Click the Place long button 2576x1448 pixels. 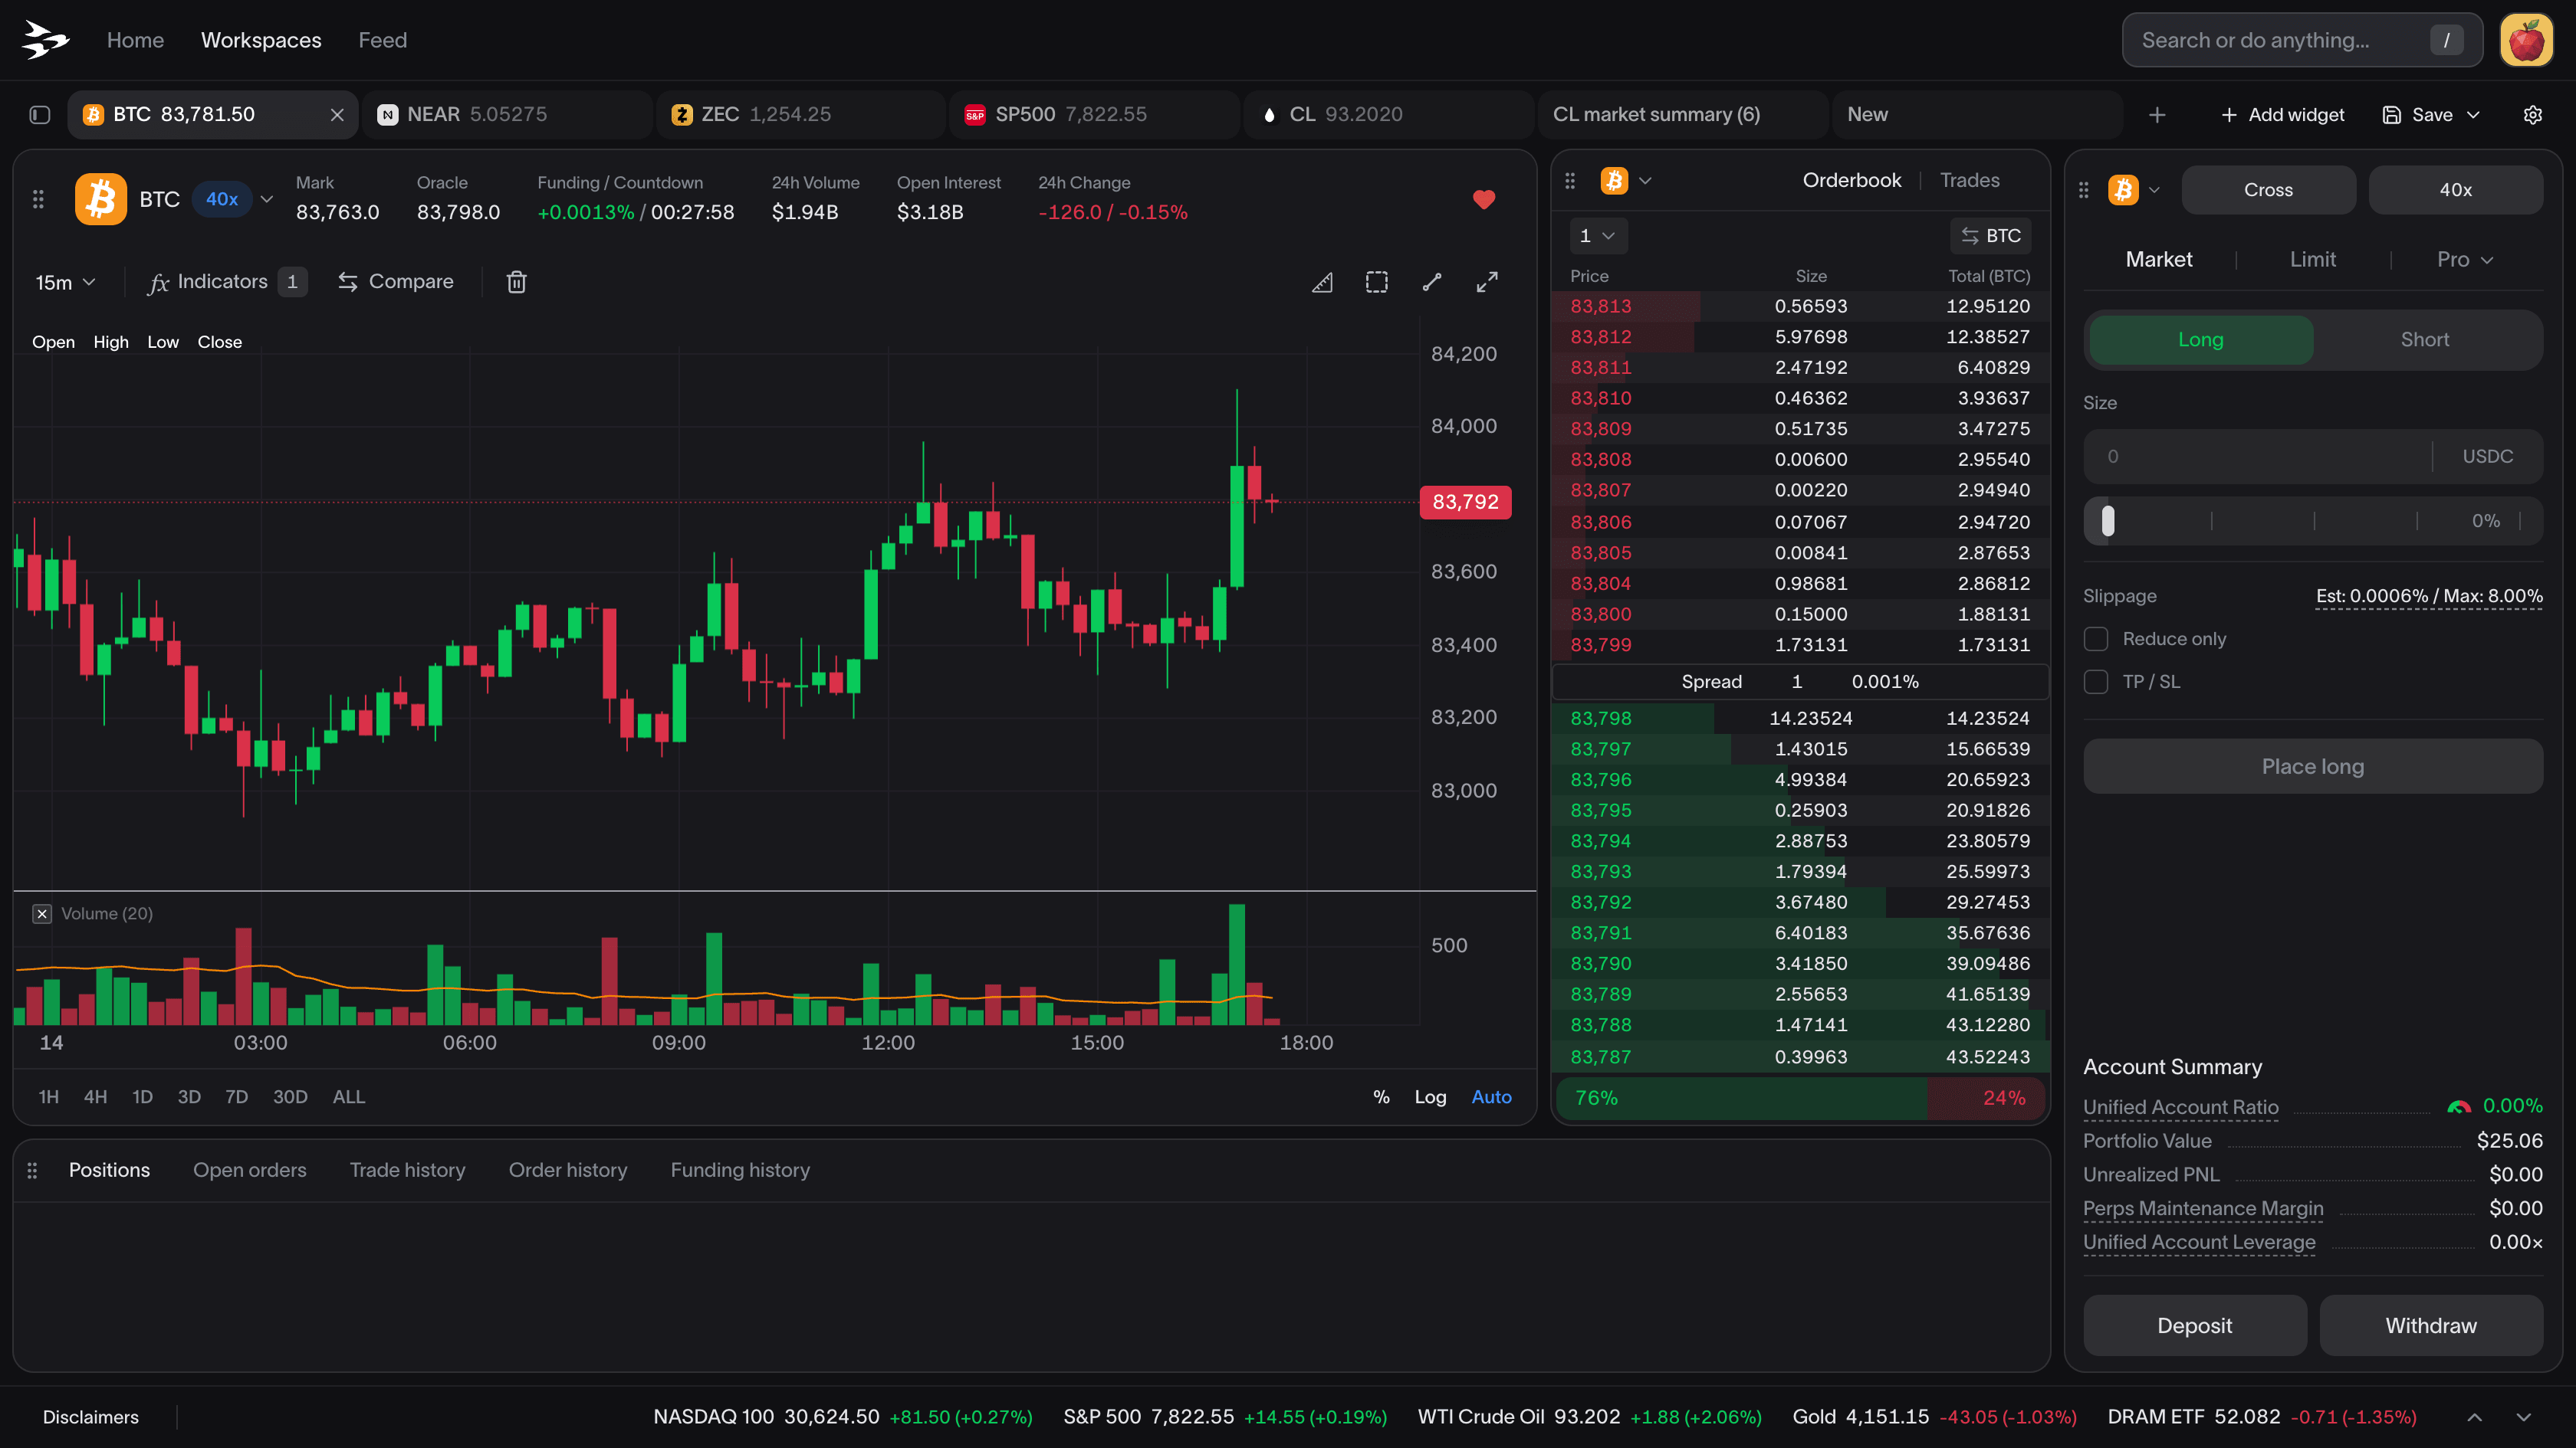click(x=2312, y=766)
